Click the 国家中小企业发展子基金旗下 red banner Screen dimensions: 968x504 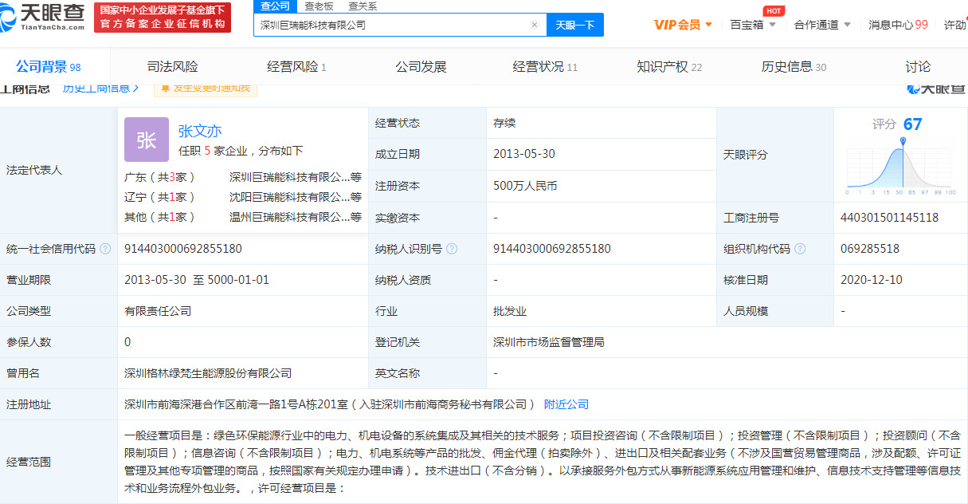[x=163, y=18]
